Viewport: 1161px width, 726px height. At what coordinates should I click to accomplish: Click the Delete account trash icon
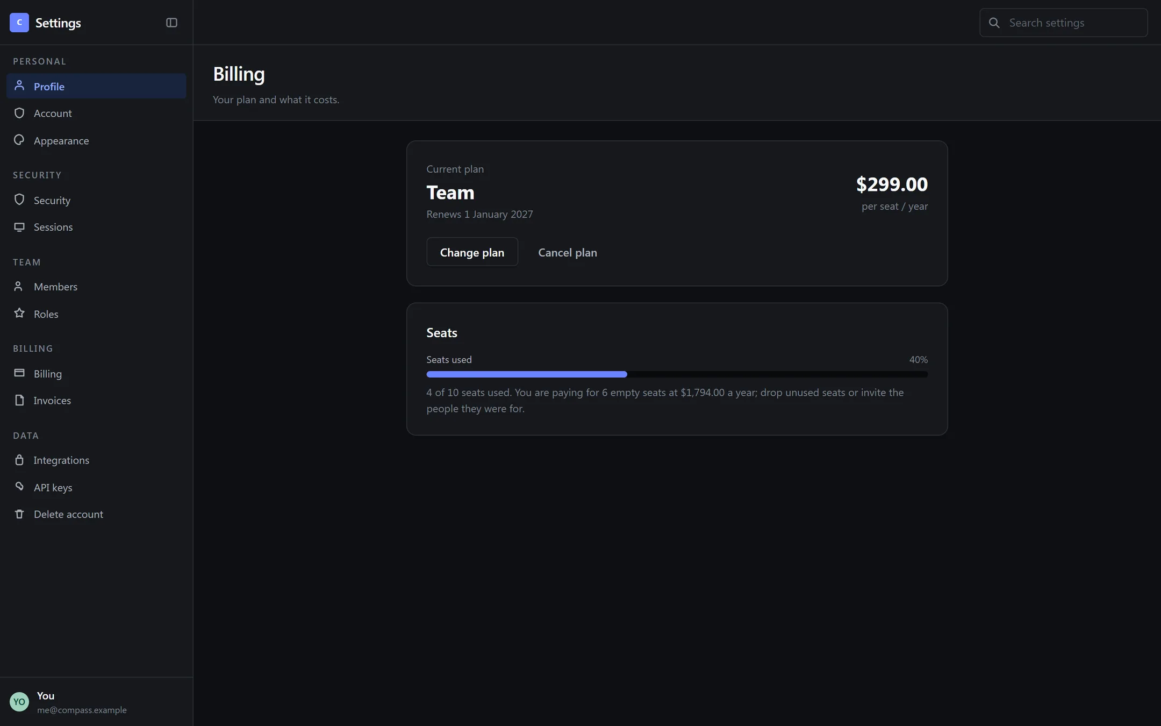[19, 514]
